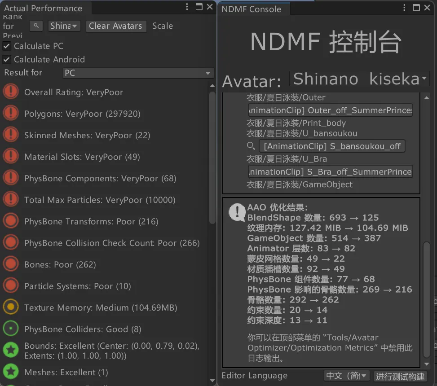Click the 约束深度 13 → 11 line
This screenshot has height=386, width=437.
tap(287, 320)
